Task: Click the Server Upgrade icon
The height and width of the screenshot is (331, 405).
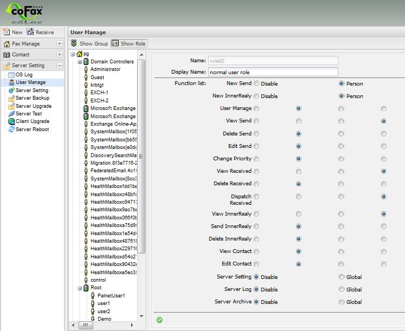Action: [x=11, y=106]
